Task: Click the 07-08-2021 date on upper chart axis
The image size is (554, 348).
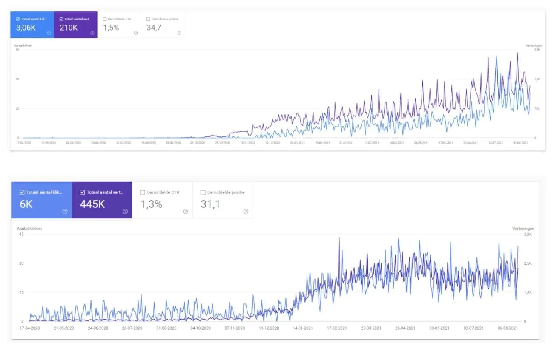Action: click(520, 143)
